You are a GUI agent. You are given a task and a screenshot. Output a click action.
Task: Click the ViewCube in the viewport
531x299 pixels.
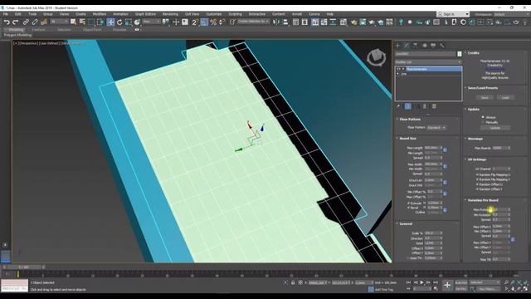click(376, 57)
